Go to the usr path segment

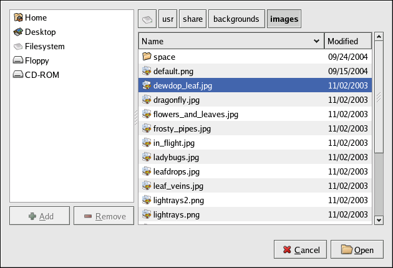click(168, 19)
